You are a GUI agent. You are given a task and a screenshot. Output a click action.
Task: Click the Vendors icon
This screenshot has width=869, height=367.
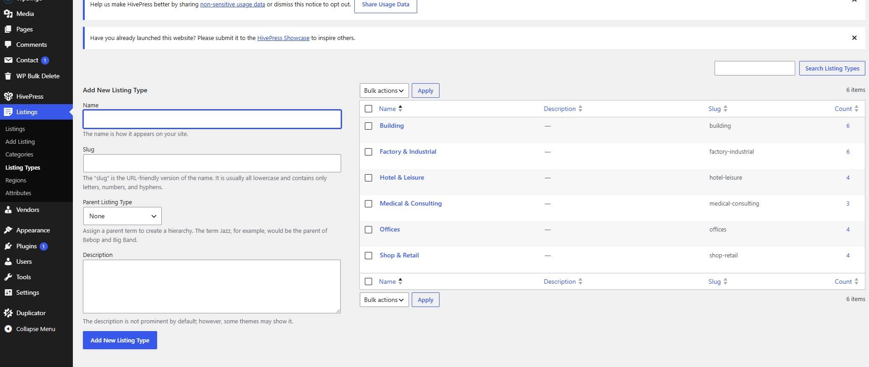coord(8,210)
